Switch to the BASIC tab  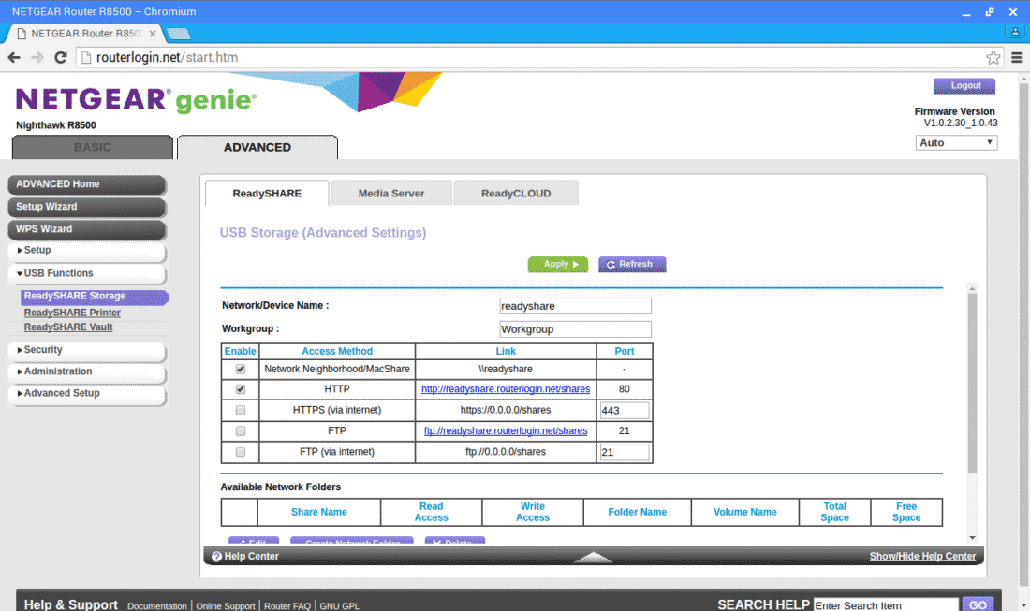[x=93, y=147]
